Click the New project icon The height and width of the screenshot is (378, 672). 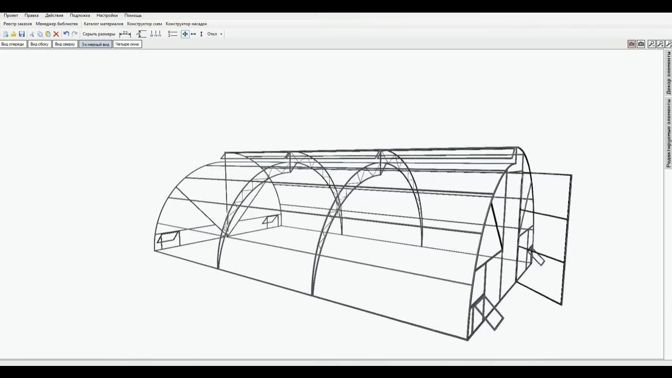click(x=6, y=34)
